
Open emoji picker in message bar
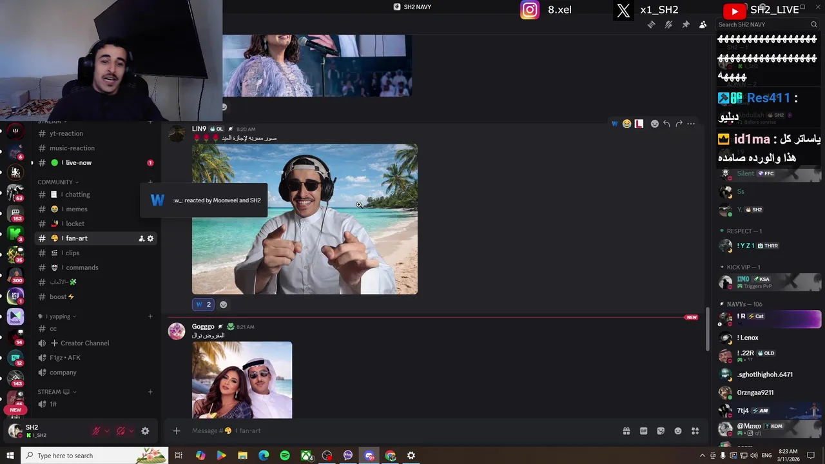tap(678, 431)
